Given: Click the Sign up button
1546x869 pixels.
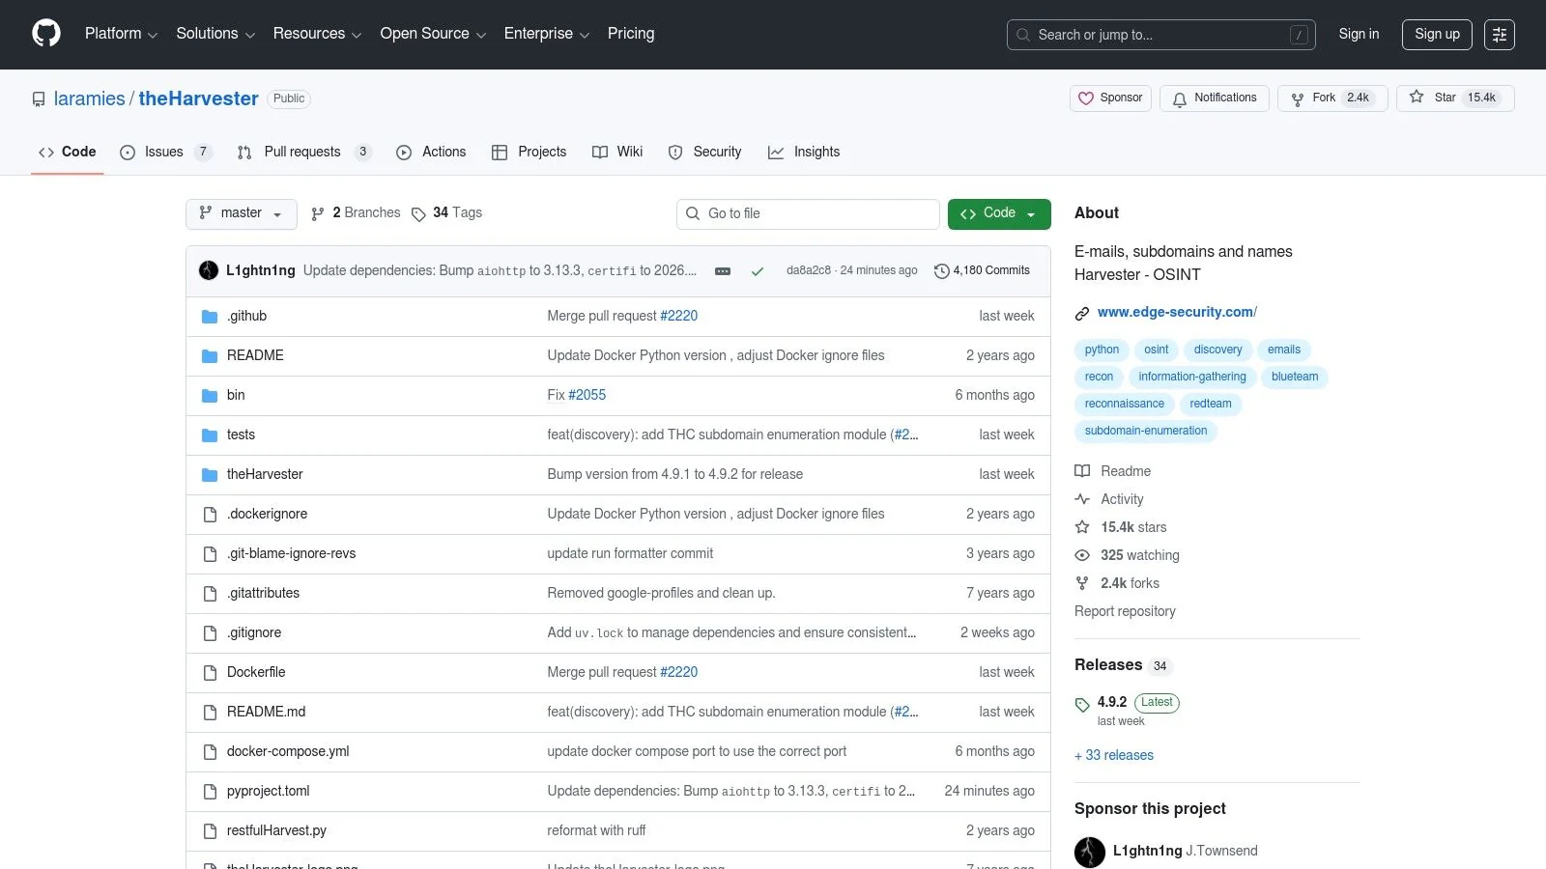Looking at the screenshot, I should tap(1437, 35).
